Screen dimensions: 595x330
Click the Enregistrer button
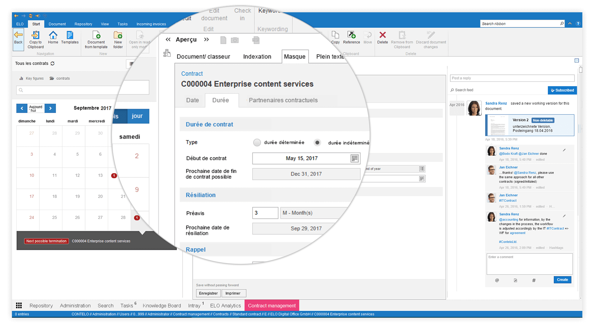click(208, 293)
